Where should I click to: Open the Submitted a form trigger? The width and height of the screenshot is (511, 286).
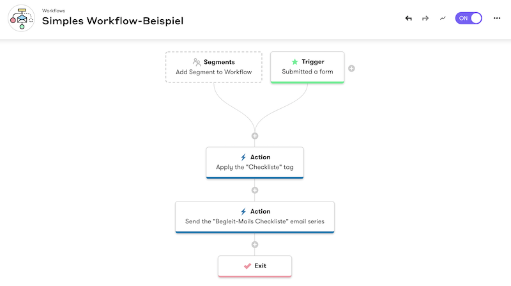[307, 67]
